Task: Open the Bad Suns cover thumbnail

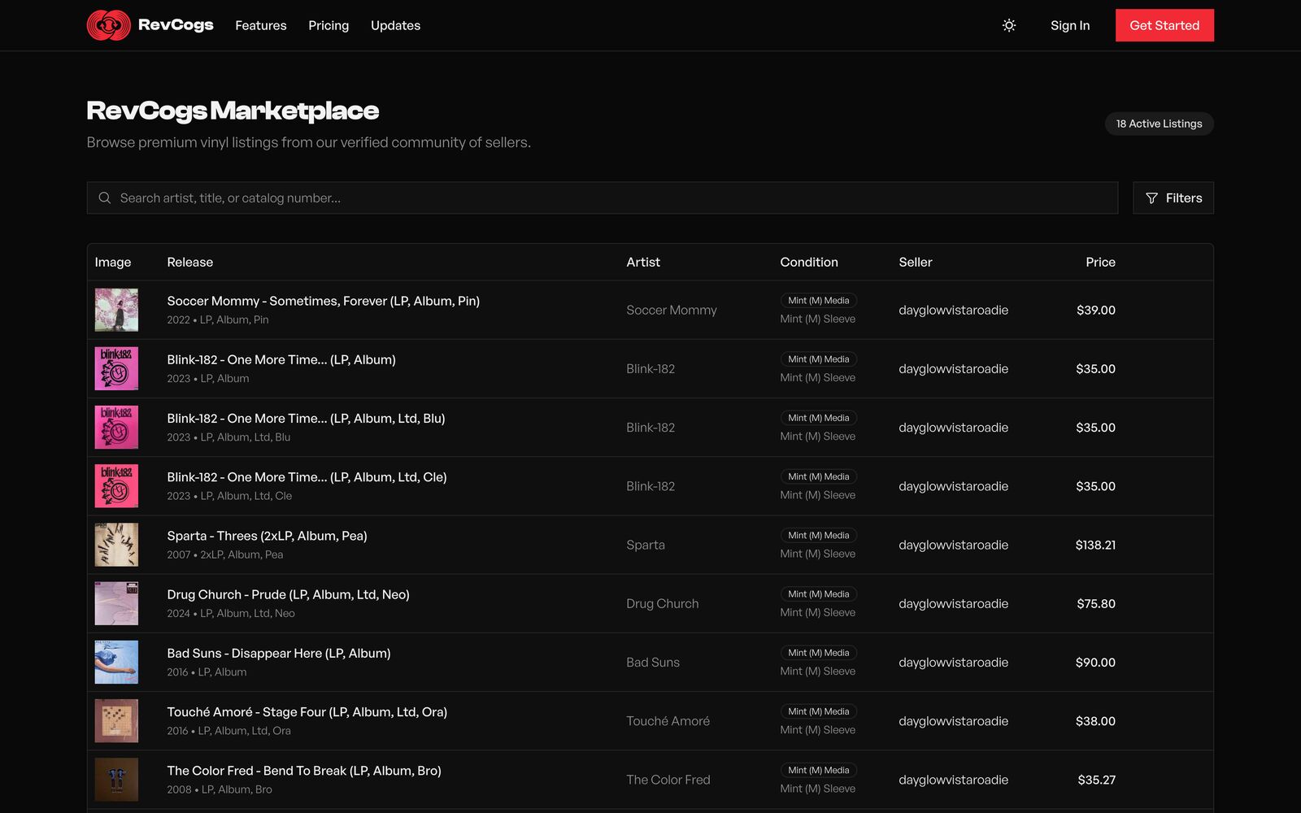Action: [x=116, y=662]
